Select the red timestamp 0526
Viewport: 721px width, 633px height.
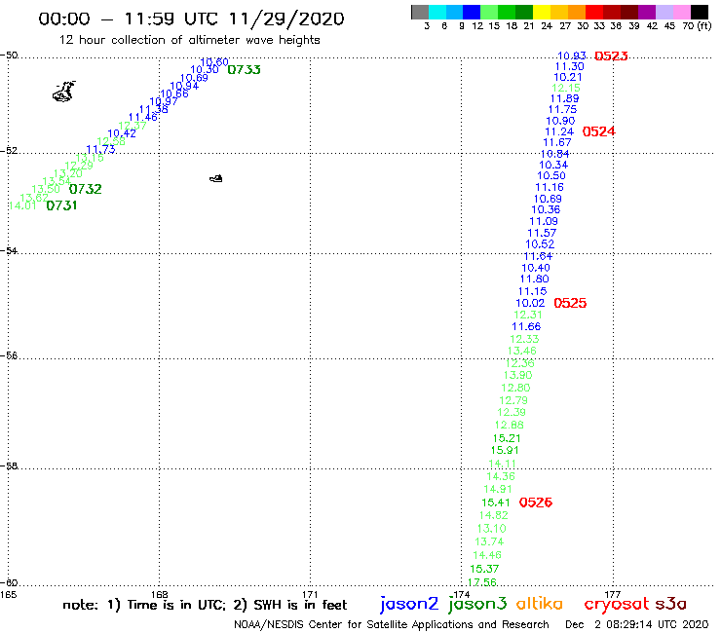(x=536, y=503)
